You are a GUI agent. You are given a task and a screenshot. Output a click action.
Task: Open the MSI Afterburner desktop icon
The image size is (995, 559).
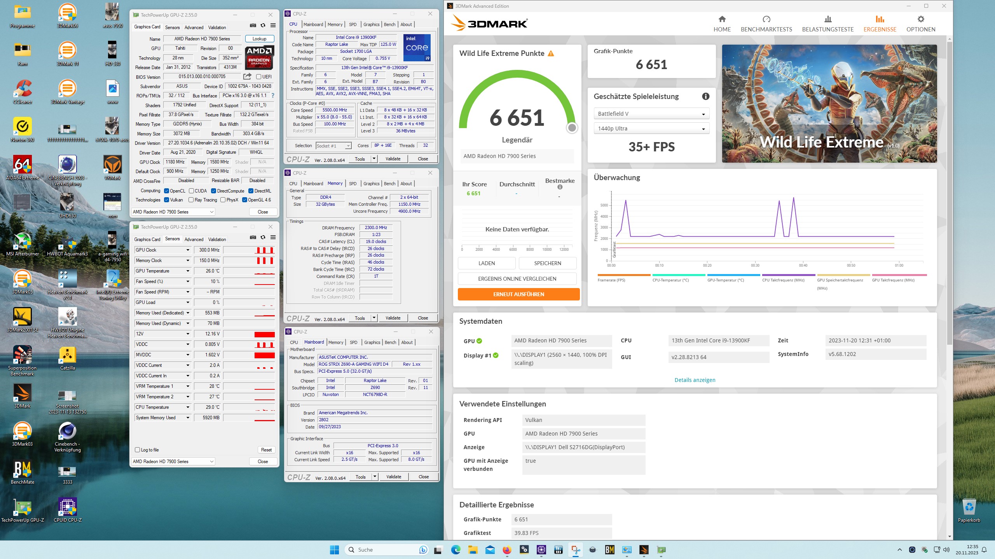23,244
